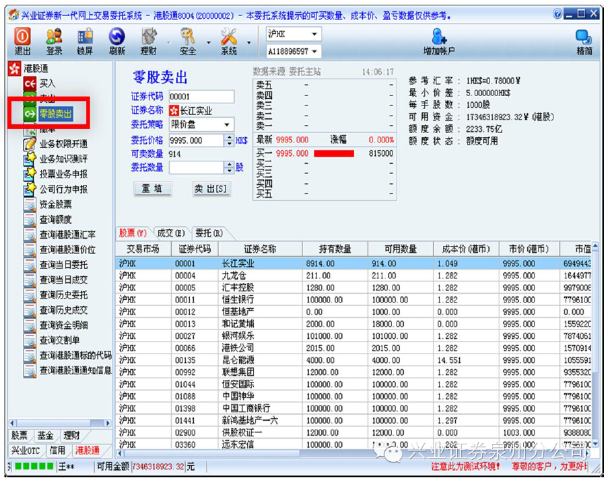The width and height of the screenshot is (608, 482).
Task: Switch to bottom 理财 tab
Action: click(x=72, y=436)
